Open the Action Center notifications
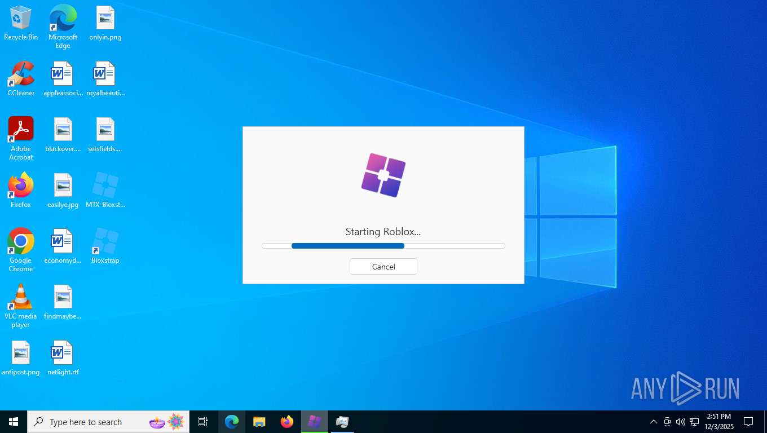 point(749,422)
